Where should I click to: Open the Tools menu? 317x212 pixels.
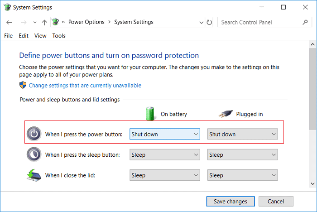(x=59, y=36)
